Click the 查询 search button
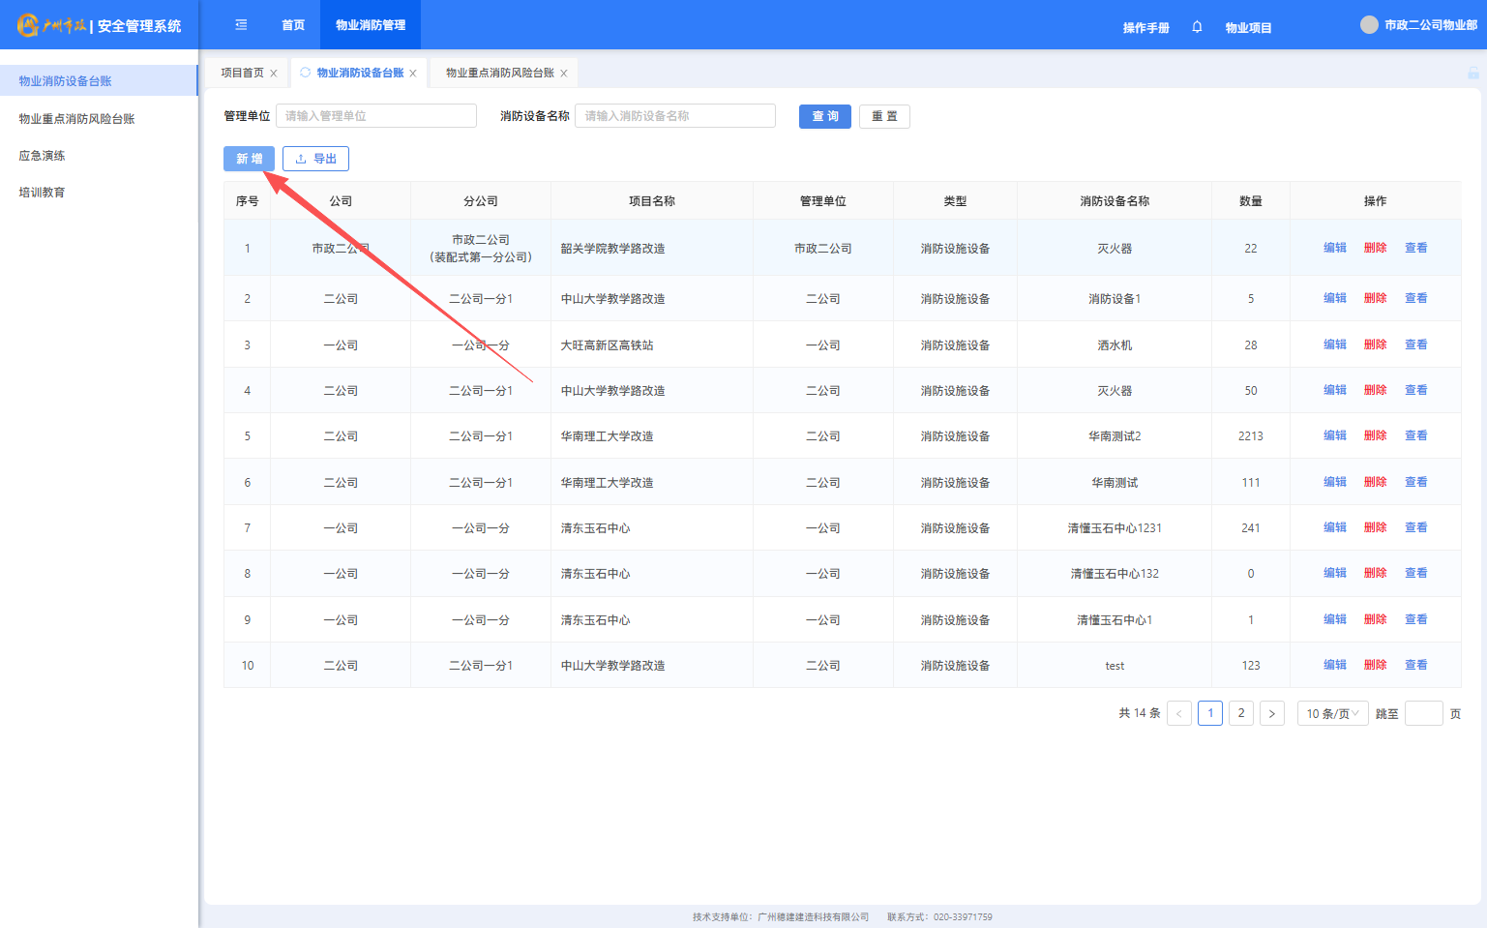1487x928 pixels. 824,116
